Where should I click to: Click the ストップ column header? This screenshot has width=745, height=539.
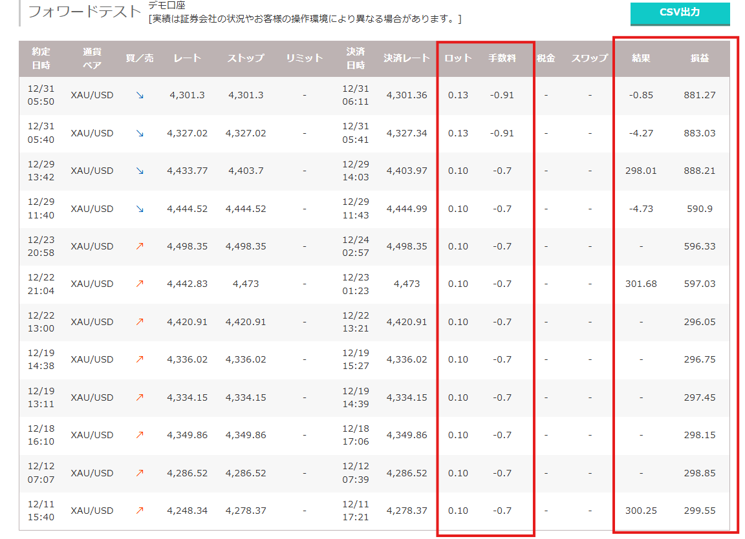[246, 58]
